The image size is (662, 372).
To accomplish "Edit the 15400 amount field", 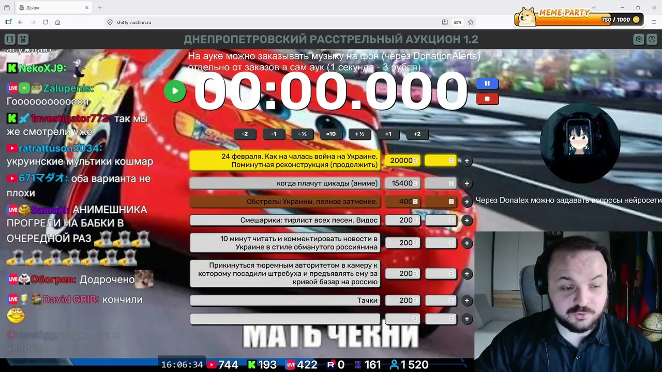I will (x=403, y=183).
